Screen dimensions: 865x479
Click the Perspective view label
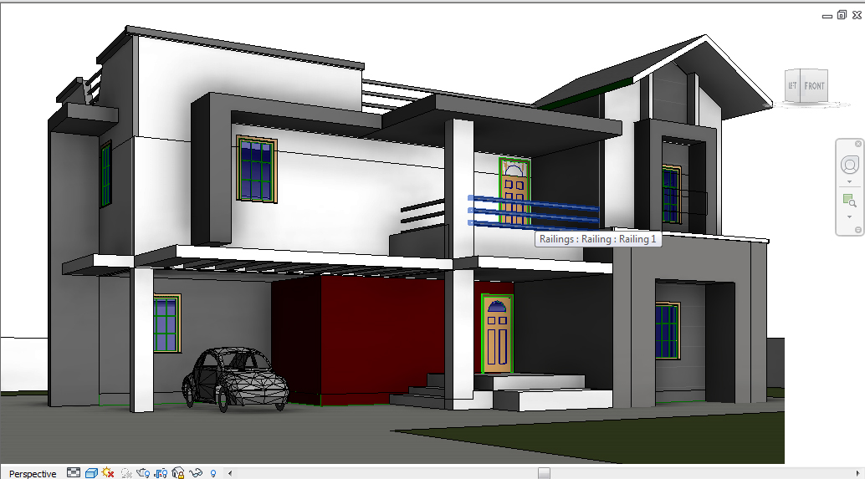pyautogui.click(x=33, y=473)
